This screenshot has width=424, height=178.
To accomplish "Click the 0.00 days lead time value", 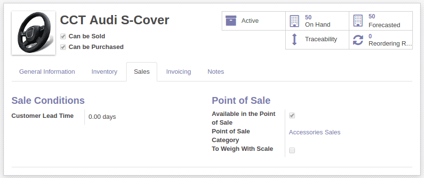I will click(102, 117).
